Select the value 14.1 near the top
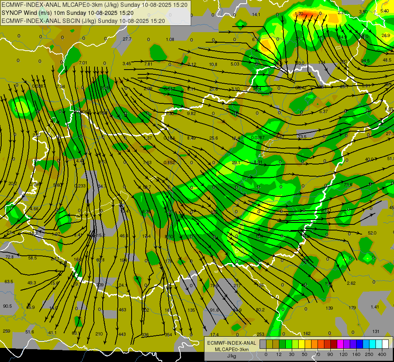 256,14
